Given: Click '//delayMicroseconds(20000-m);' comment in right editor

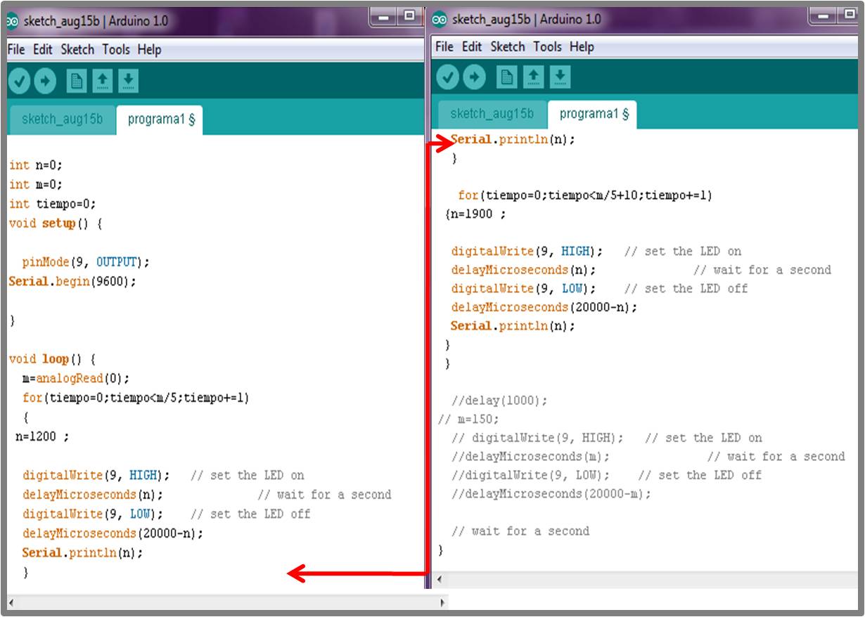Looking at the screenshot, I should coord(551,494).
